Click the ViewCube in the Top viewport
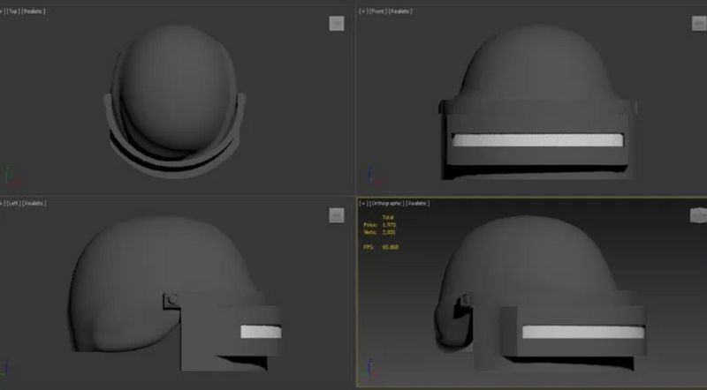 (337, 24)
